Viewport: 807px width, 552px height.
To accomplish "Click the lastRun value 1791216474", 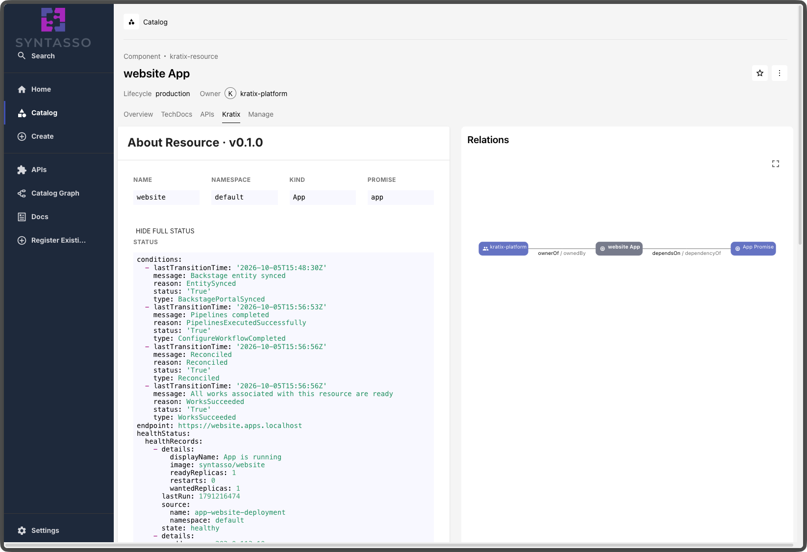I will [219, 496].
